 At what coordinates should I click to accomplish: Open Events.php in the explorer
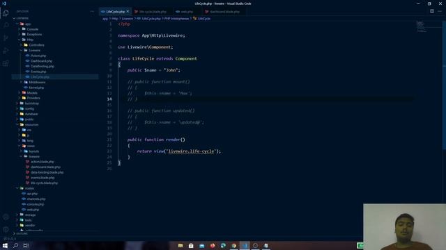tap(38, 72)
